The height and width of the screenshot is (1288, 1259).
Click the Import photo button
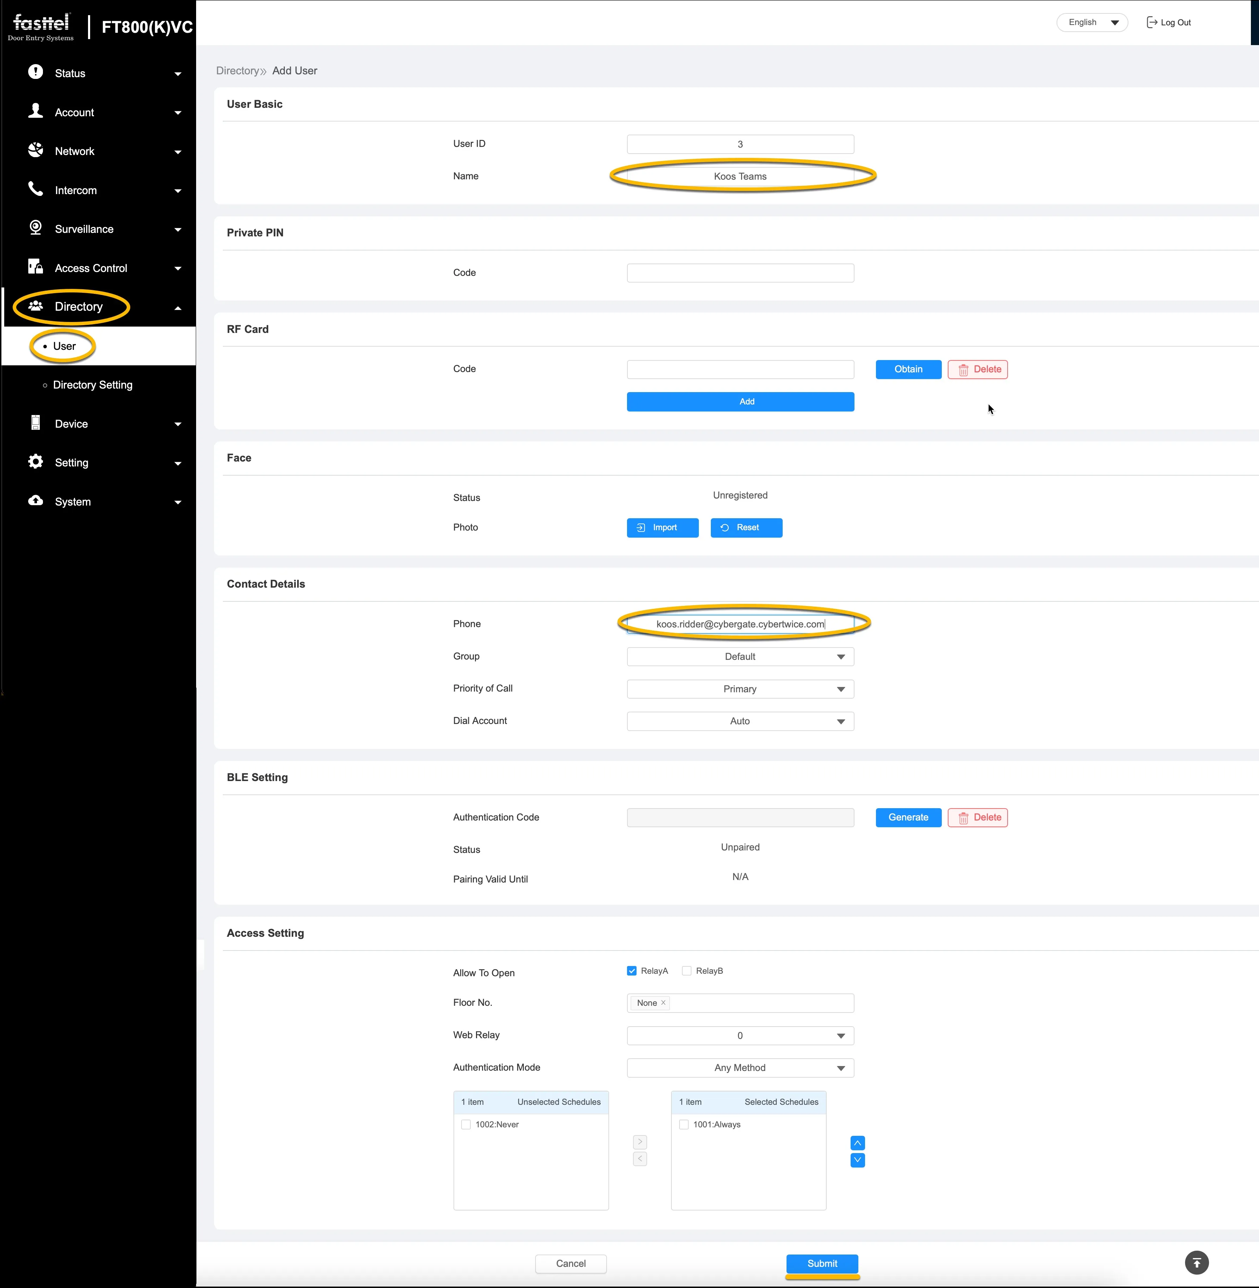pyautogui.click(x=663, y=528)
